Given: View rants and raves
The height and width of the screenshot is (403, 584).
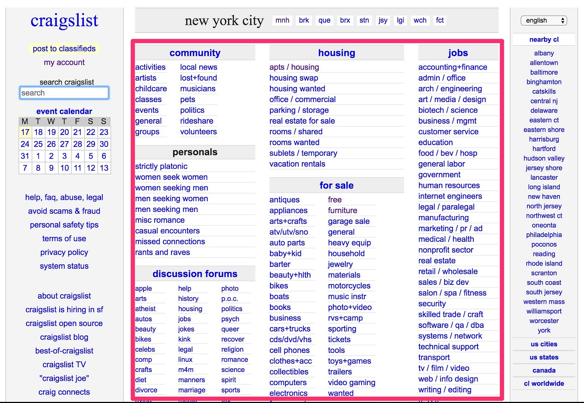Looking at the screenshot, I should coord(162,252).
